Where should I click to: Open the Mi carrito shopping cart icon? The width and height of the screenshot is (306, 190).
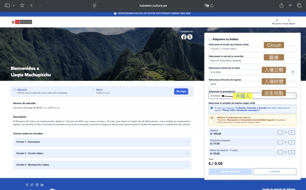pyautogui.click(x=277, y=20)
